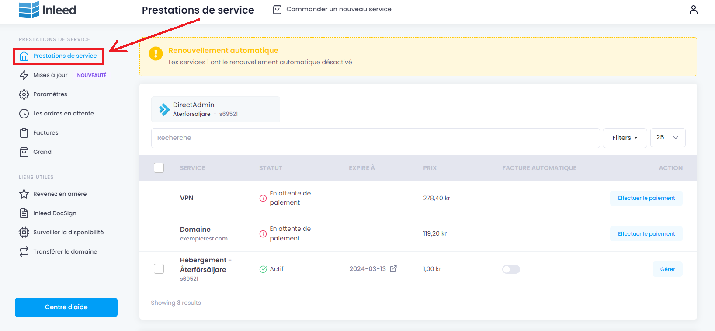Screen dimensions: 715x331
Task: Click the 119,20 kr price
Action: (x=435, y=233)
